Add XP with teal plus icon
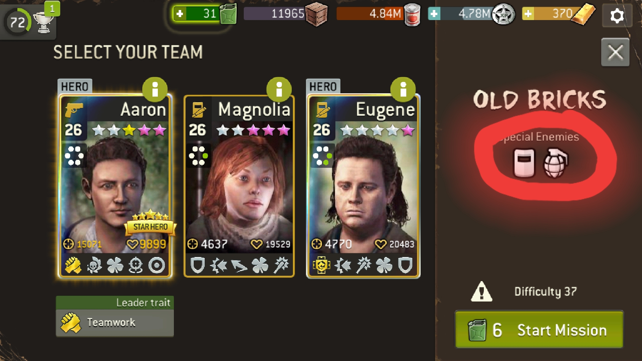 434,14
